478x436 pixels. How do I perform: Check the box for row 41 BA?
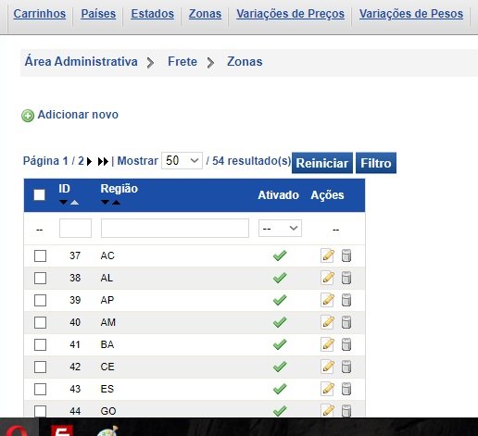coord(40,344)
